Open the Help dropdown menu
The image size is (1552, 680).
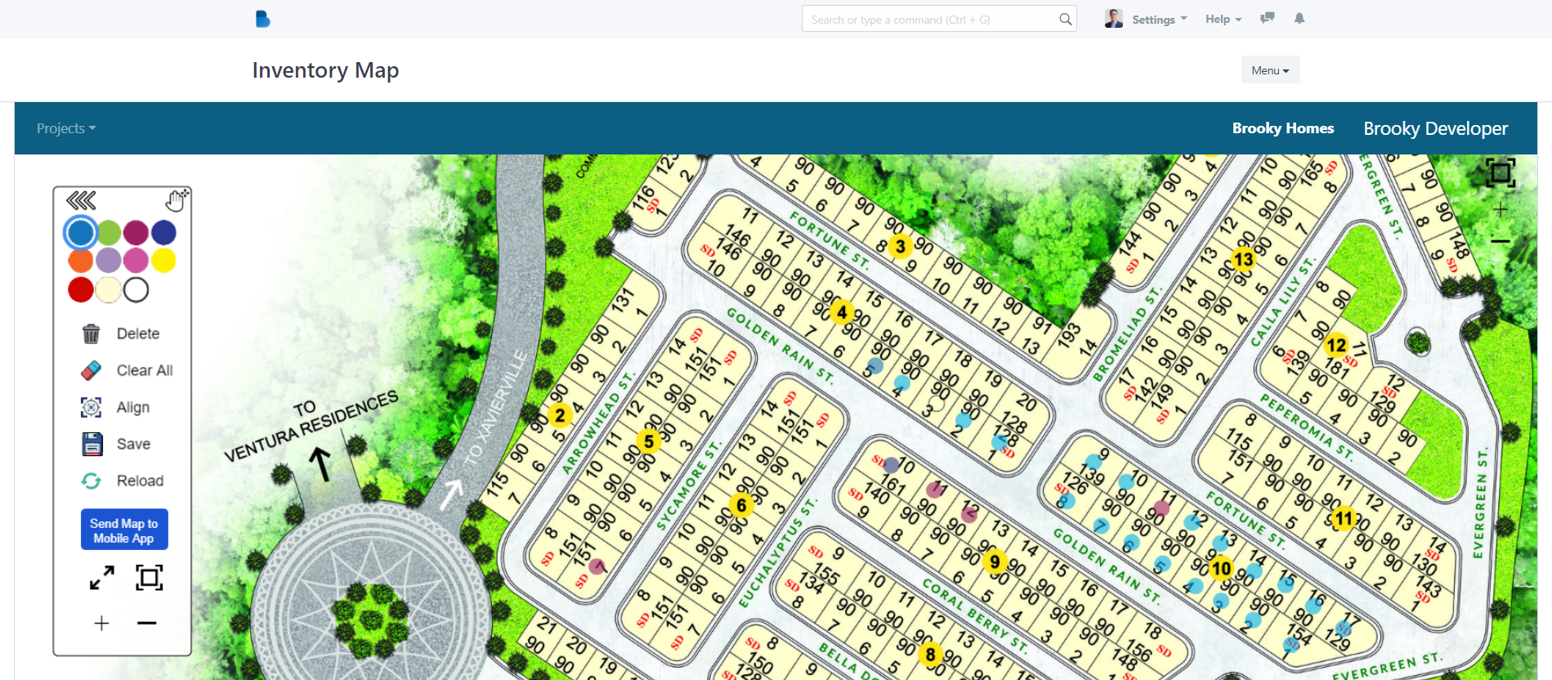pos(1223,20)
